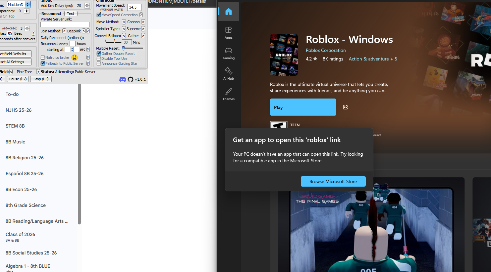Select the previous Join Method
491x272 pixels.
(x=64, y=31)
